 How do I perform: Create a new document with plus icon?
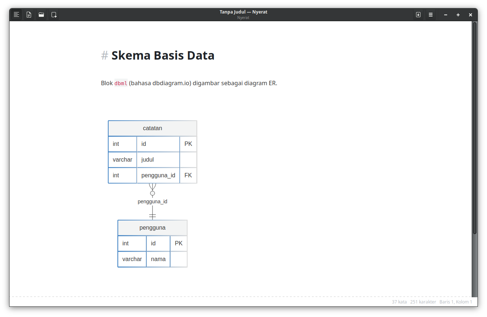pyautogui.click(x=54, y=15)
